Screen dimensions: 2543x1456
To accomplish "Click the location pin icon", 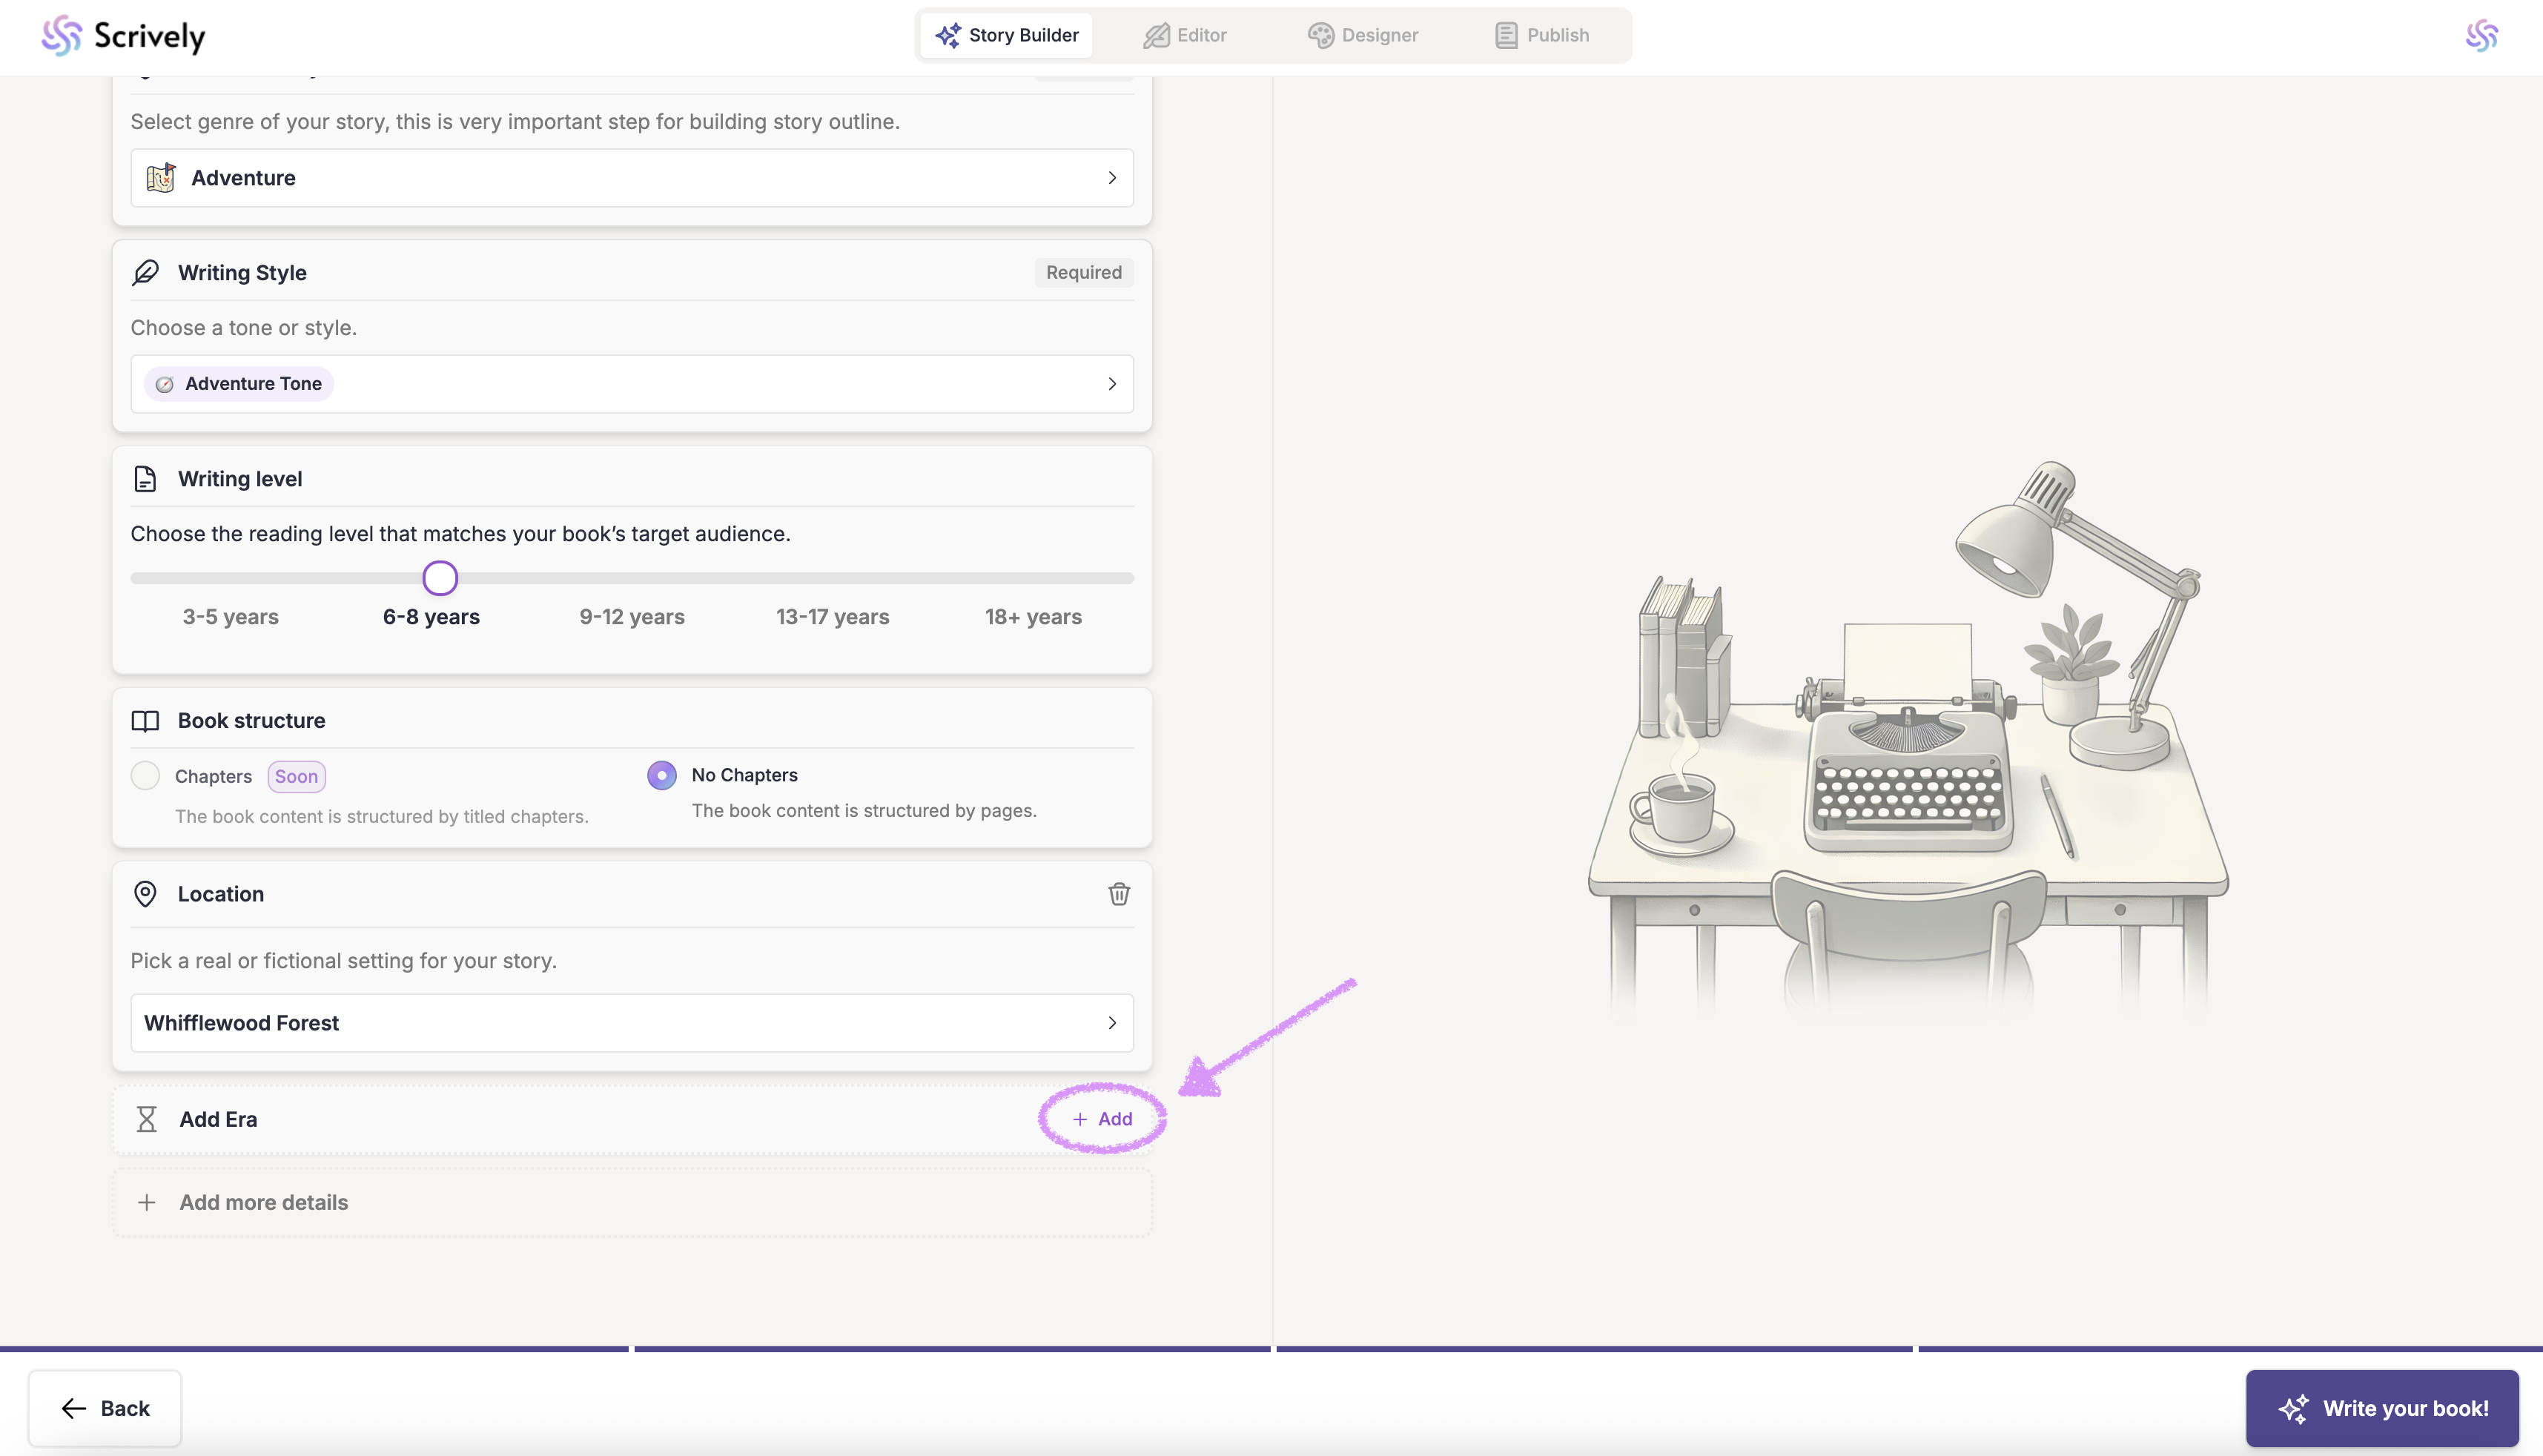I will pos(145,894).
